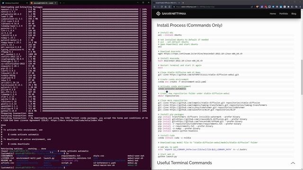Click the highlighted conda activate automatic line

172,89
